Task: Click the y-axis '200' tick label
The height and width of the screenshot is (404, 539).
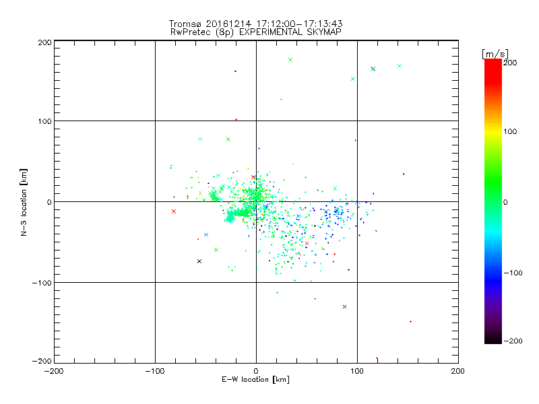Action: pyautogui.click(x=44, y=42)
